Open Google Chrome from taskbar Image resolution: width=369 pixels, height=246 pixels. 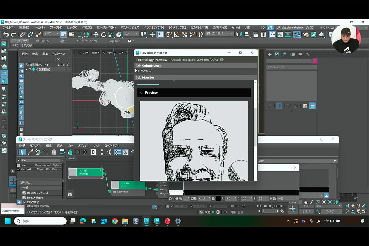pyautogui.click(x=115, y=221)
